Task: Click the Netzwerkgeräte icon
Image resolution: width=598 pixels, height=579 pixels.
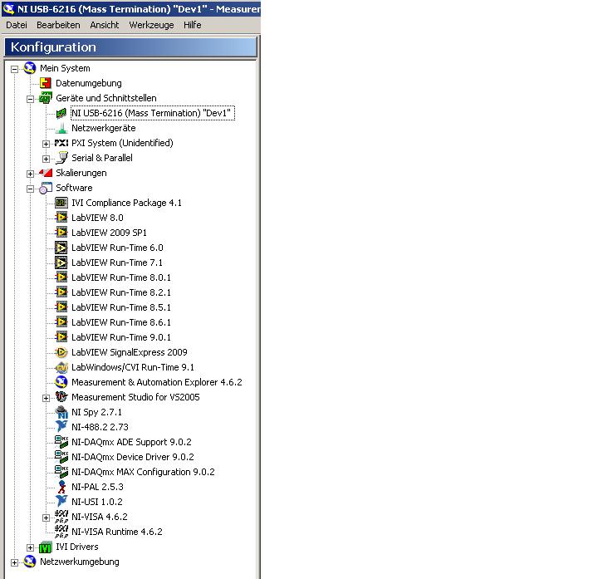Action: pos(61,128)
